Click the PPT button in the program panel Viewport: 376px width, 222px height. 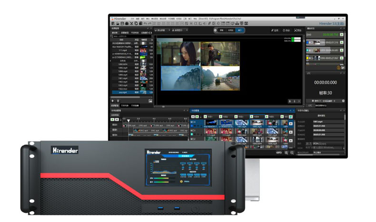point(278,153)
